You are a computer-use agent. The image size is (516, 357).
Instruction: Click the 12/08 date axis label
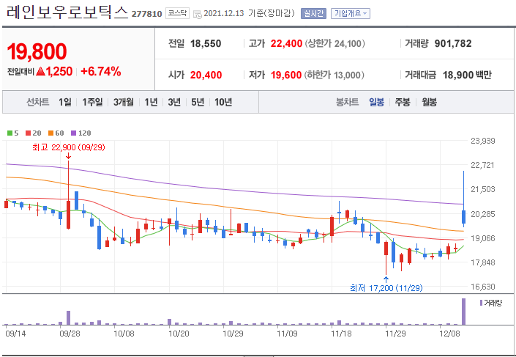tap(449, 334)
